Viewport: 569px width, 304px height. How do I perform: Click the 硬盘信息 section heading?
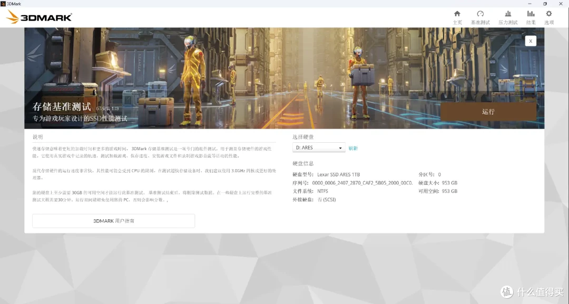303,164
